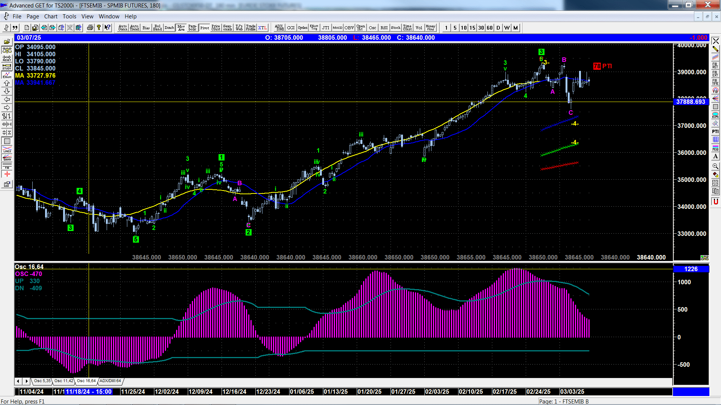Open the Elliott wave tool
Image resolution: width=721 pixels, height=405 pixels.
coord(7,75)
